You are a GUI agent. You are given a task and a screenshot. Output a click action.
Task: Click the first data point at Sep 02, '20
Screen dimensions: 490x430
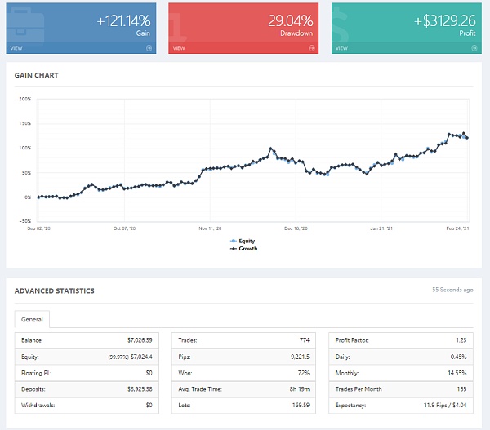point(38,197)
